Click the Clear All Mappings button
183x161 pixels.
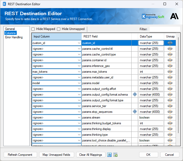(x=91, y=155)
